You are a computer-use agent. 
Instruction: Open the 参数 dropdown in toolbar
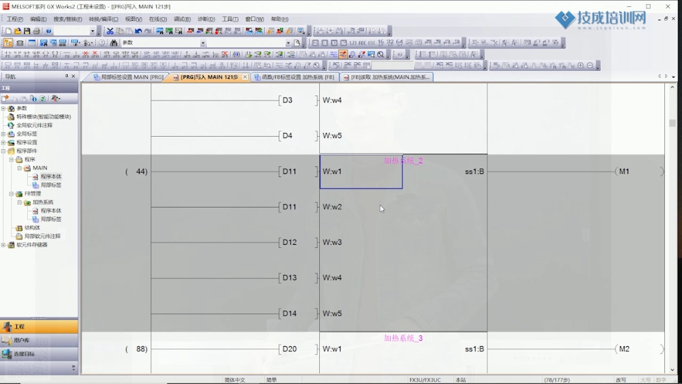click(x=203, y=42)
